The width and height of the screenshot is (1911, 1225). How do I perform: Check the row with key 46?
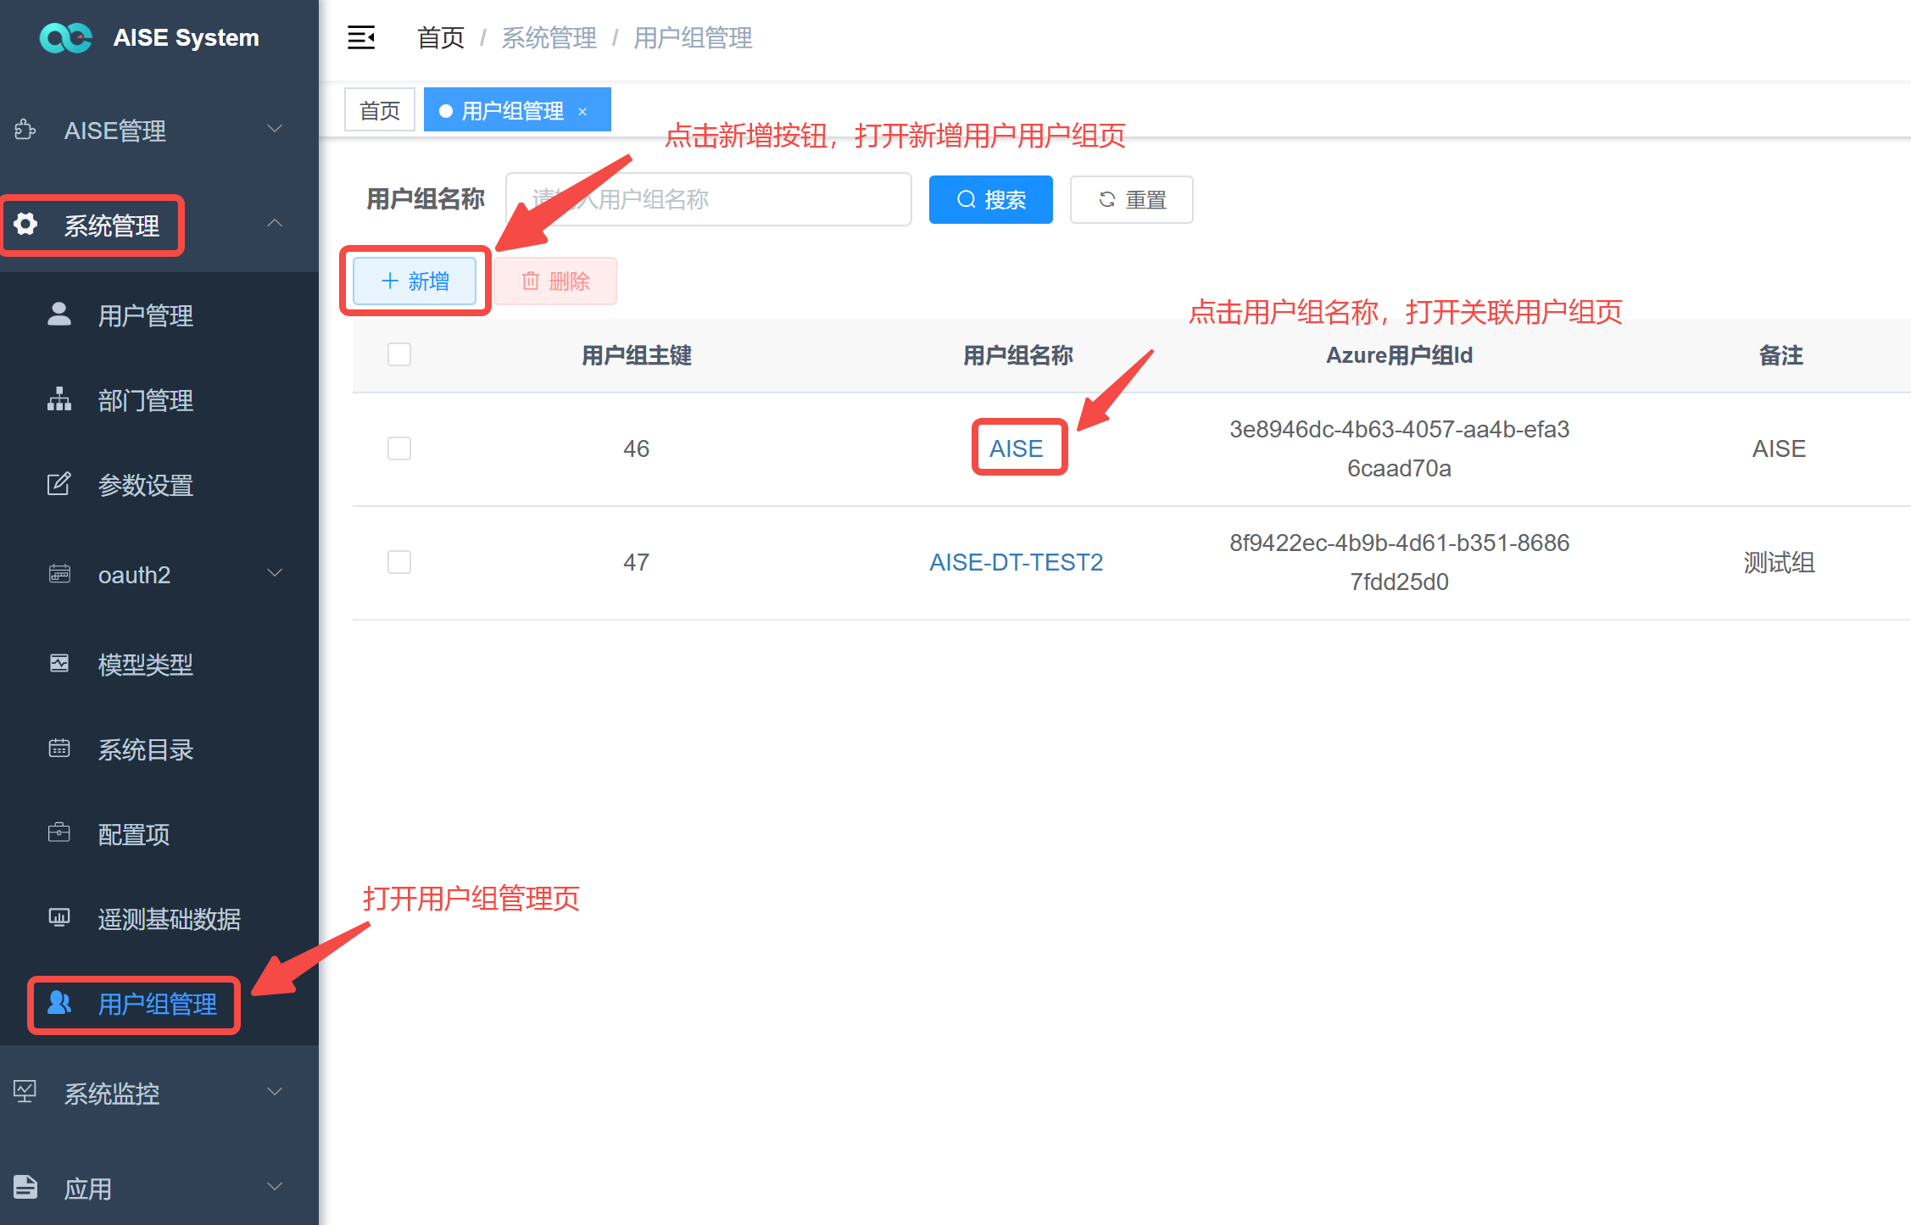[399, 448]
